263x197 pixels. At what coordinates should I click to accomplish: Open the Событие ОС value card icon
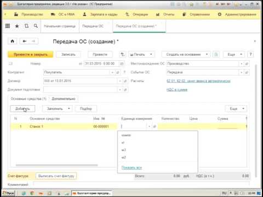click(247, 72)
